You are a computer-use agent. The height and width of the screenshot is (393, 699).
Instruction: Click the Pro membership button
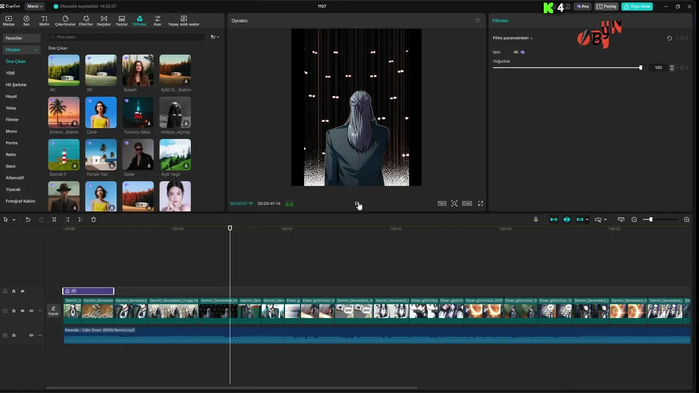(583, 7)
